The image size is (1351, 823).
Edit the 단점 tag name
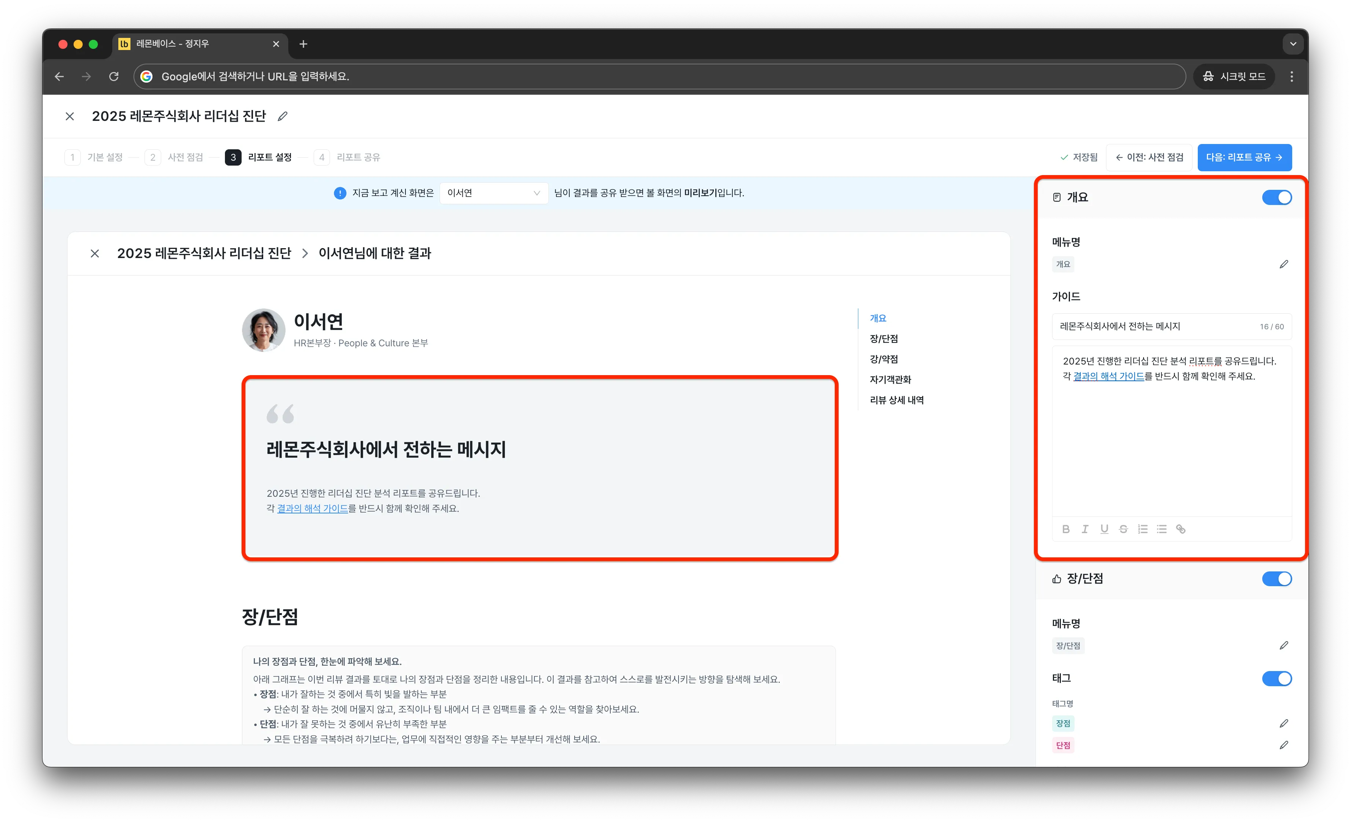click(x=1283, y=745)
